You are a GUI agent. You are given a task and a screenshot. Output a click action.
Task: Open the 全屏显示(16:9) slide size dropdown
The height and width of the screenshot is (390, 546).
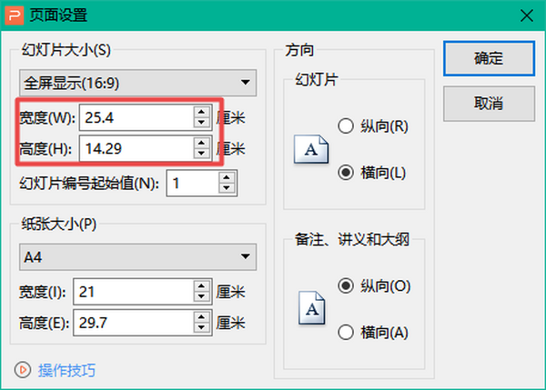tap(138, 83)
